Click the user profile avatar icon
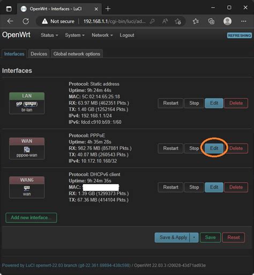The image size is (254, 275). click(x=227, y=21)
